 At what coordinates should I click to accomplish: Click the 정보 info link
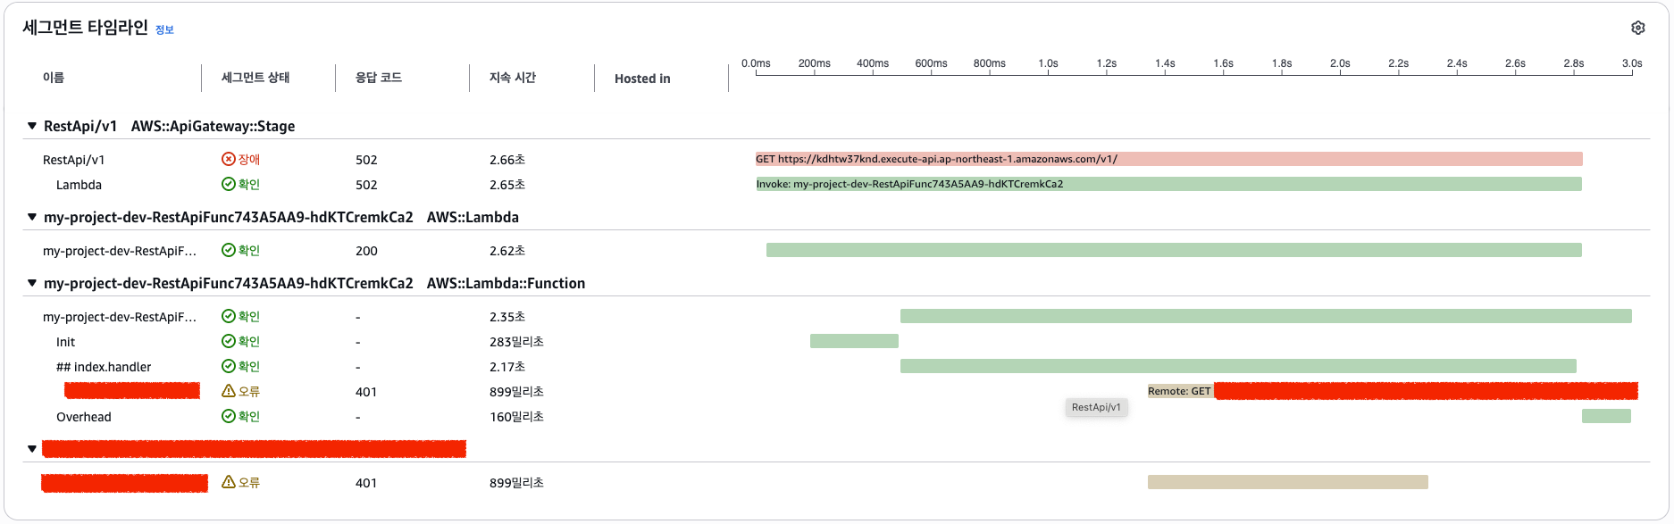point(164,29)
